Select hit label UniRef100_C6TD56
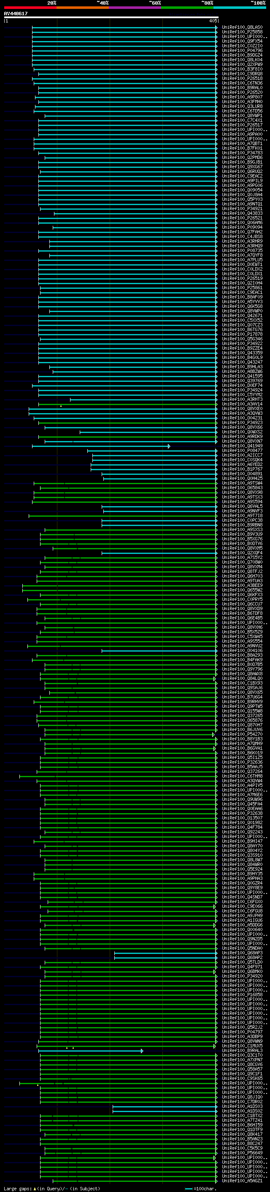 click(242, 111)
